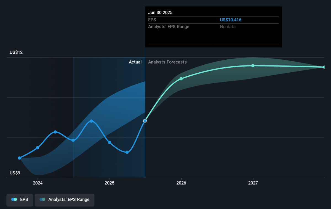This screenshot has width=331, height=209.
Task: Click the highest actual EPS point in late 2024
Action: [91, 121]
